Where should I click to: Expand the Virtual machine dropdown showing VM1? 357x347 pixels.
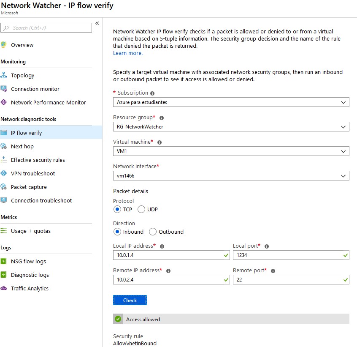click(x=231, y=151)
